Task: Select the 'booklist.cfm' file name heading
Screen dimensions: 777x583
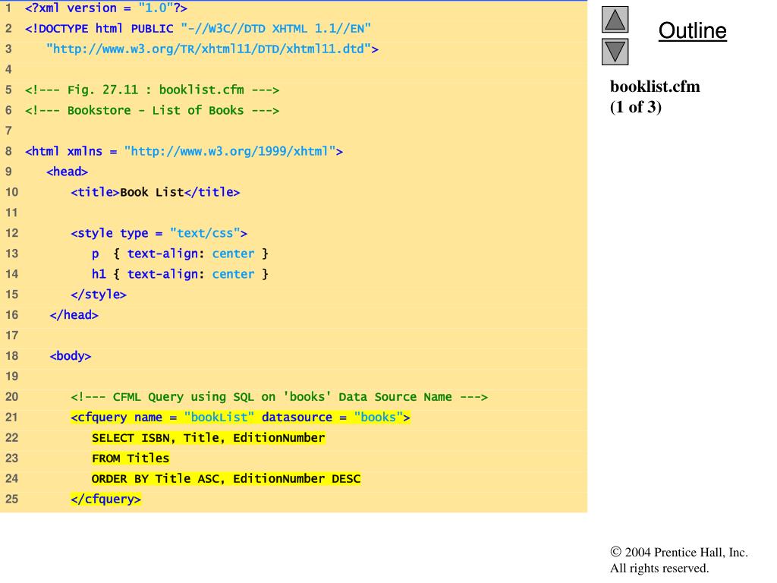Action: tap(655, 87)
